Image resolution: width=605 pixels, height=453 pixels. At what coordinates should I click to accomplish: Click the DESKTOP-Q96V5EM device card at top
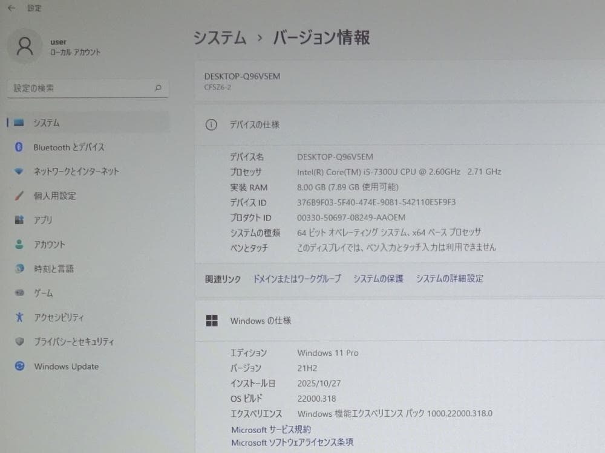[x=400, y=82]
